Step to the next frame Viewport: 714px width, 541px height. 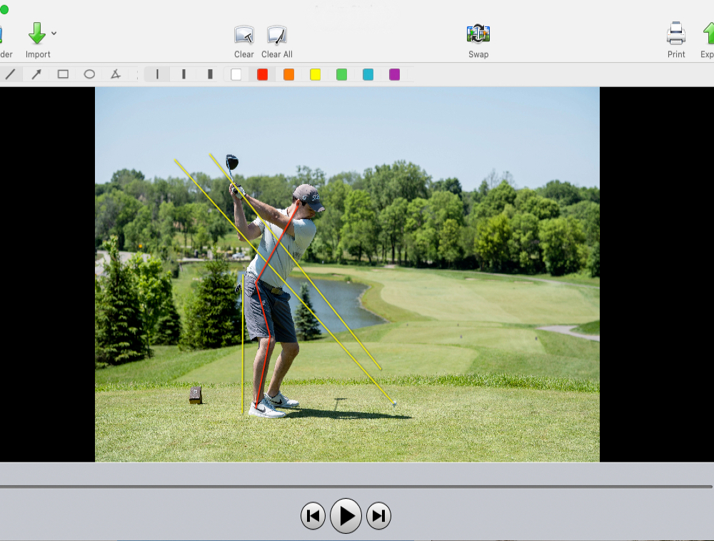pyautogui.click(x=379, y=516)
